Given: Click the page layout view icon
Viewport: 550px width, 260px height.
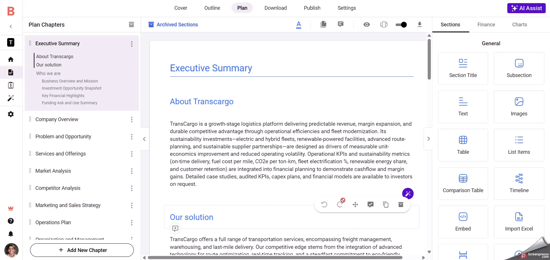Looking at the screenshot, I should 384,25.
